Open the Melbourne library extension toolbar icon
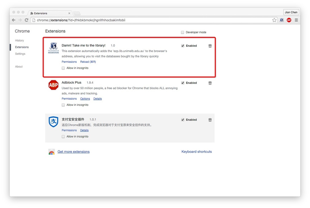This screenshot has width=310, height=208. 282,20
